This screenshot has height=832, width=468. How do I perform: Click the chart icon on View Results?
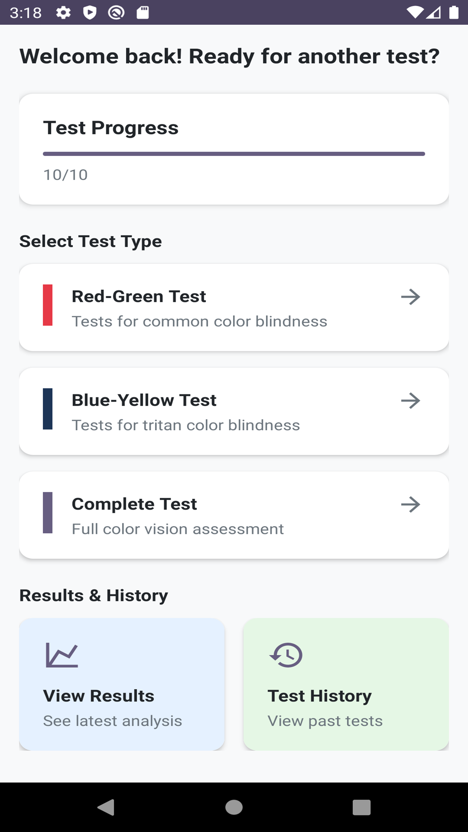tap(62, 655)
